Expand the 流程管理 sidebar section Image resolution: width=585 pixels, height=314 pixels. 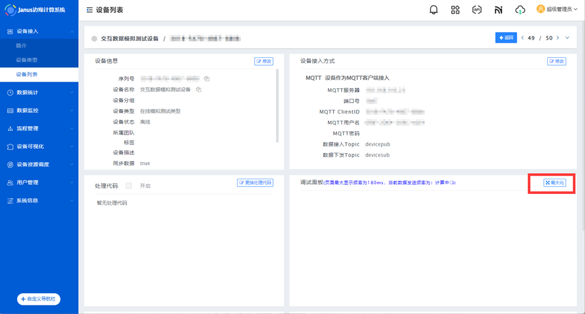click(39, 129)
